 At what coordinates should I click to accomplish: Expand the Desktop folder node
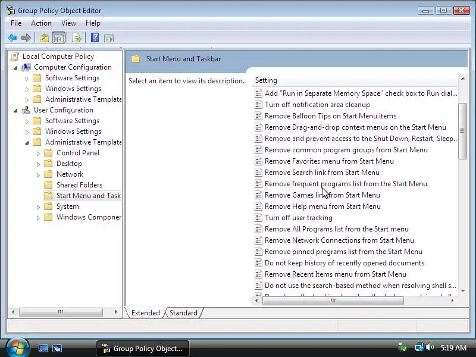[38, 164]
